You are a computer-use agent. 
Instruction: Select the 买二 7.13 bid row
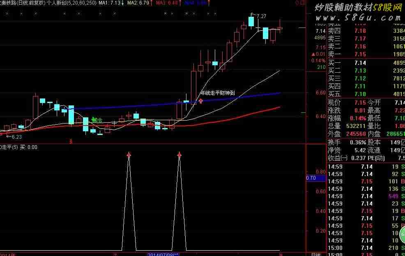[x=366, y=71]
